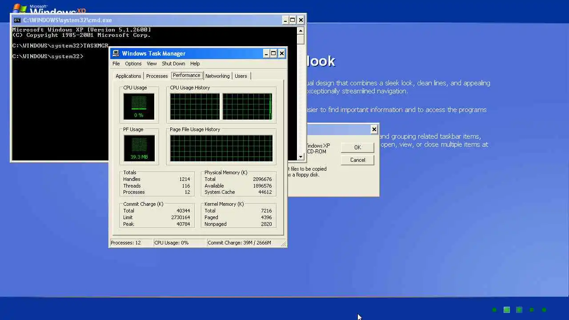The image size is (569, 320).
Task: Click status bar 'CPU Usage: 0%' entry
Action: tap(180, 243)
